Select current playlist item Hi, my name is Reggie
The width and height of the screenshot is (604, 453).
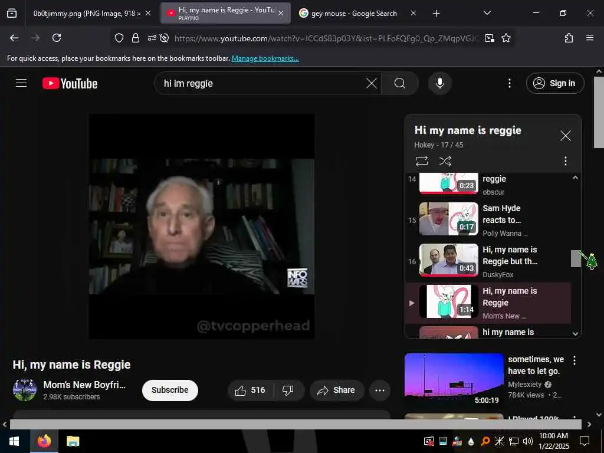point(488,303)
